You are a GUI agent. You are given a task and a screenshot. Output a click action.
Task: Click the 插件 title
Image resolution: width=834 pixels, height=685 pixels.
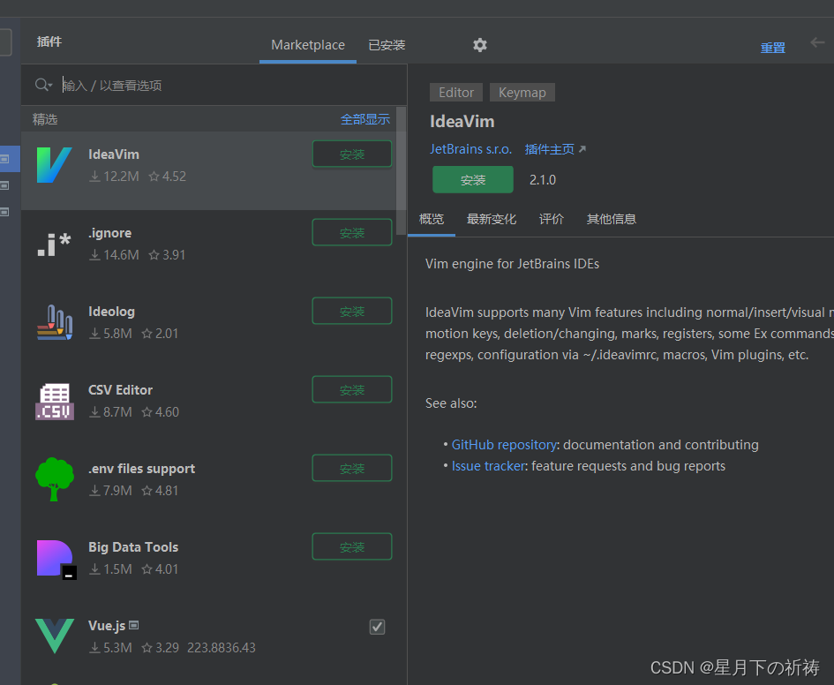coord(49,41)
